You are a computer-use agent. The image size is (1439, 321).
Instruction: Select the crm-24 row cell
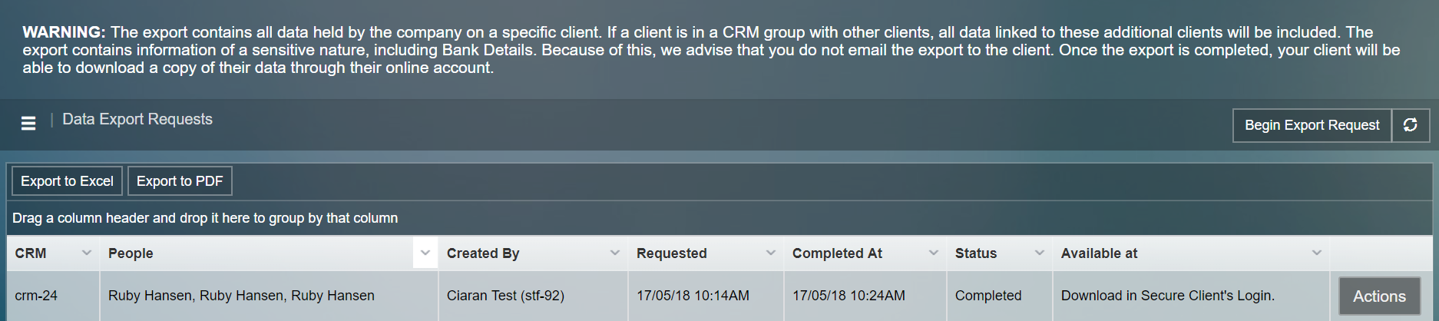point(36,296)
